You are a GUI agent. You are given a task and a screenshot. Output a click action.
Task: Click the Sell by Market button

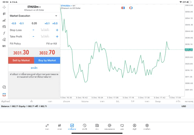(x=21, y=60)
